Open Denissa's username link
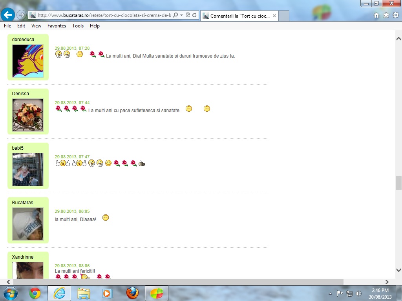This screenshot has width=402, height=301. coord(20,94)
